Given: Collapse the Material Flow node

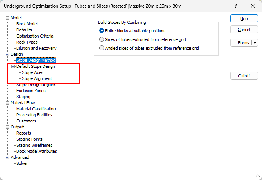Looking at the screenshot, I should 8,103.
